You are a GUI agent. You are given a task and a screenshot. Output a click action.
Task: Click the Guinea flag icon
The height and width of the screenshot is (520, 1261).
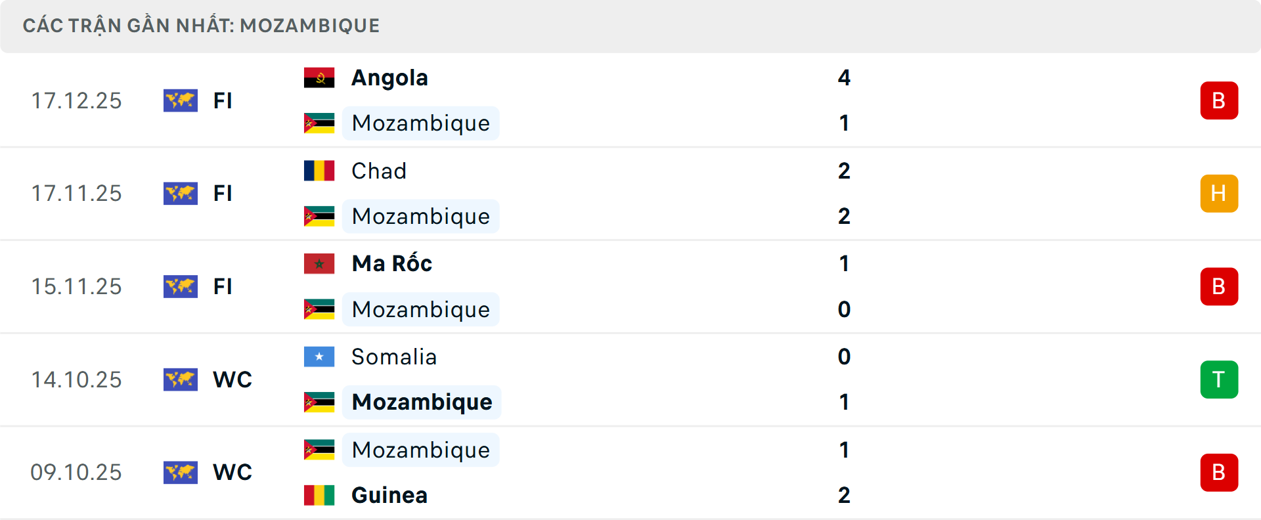coord(319,495)
